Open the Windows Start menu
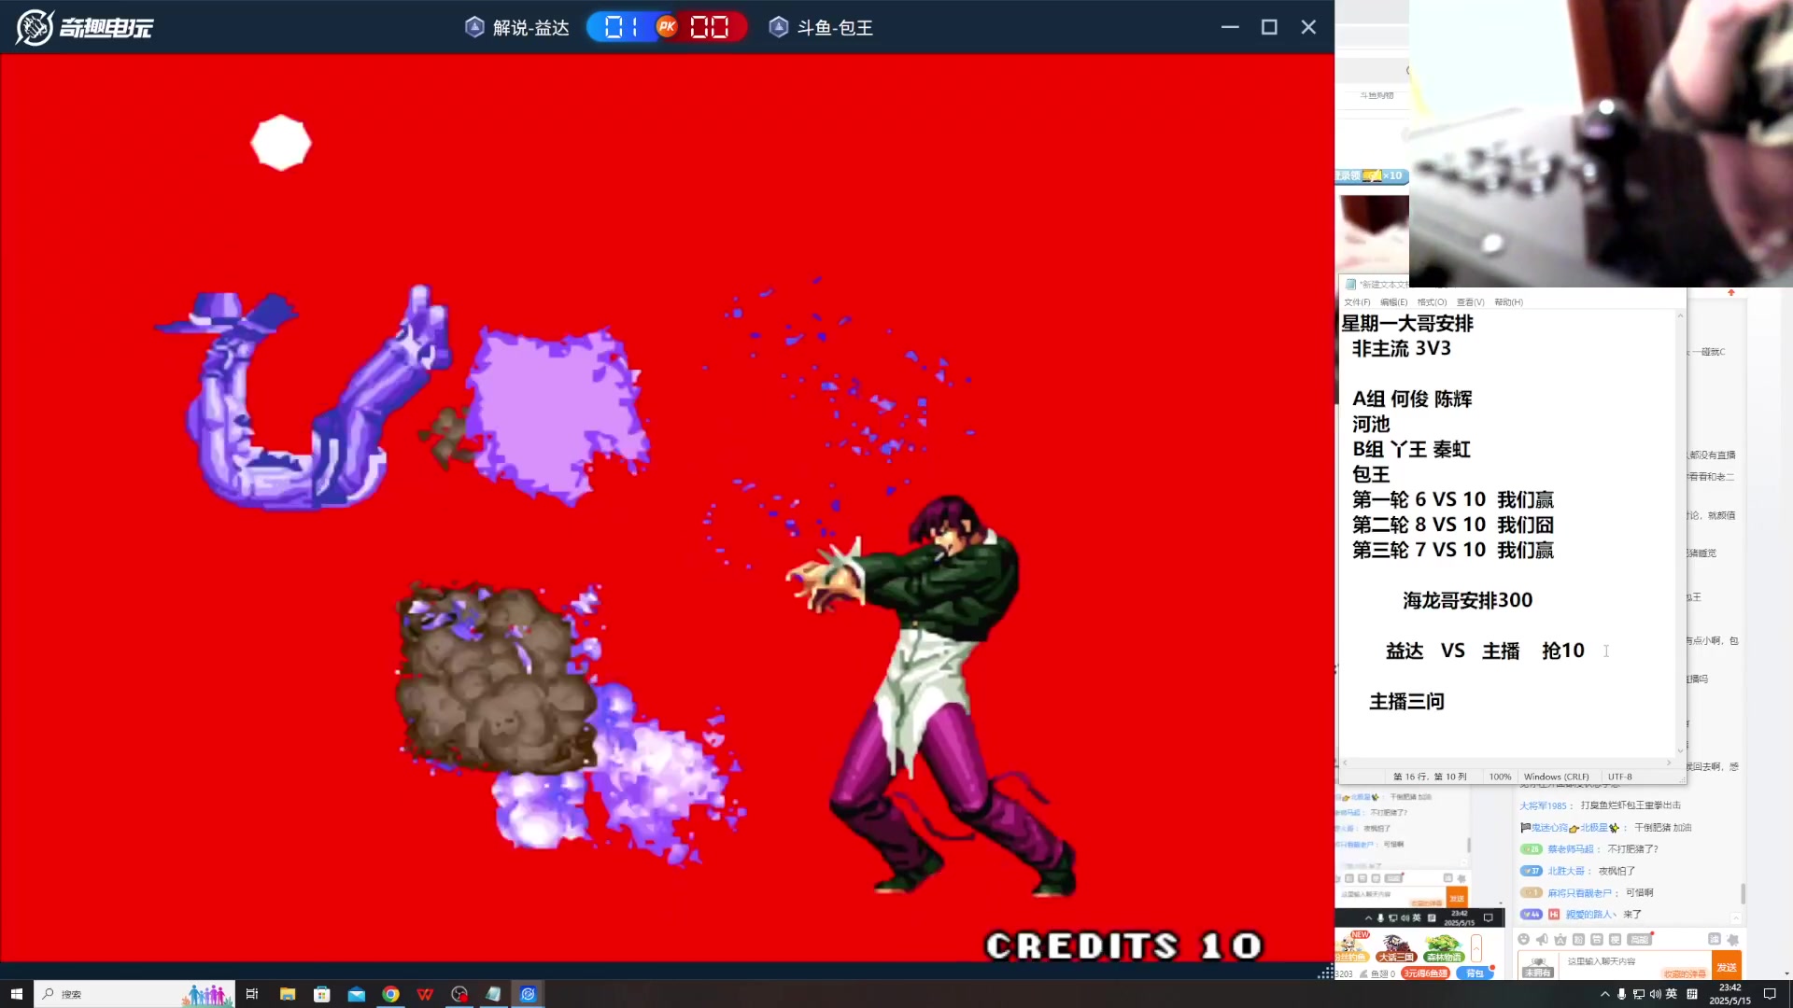Viewport: 1793px width, 1008px height. (x=16, y=994)
